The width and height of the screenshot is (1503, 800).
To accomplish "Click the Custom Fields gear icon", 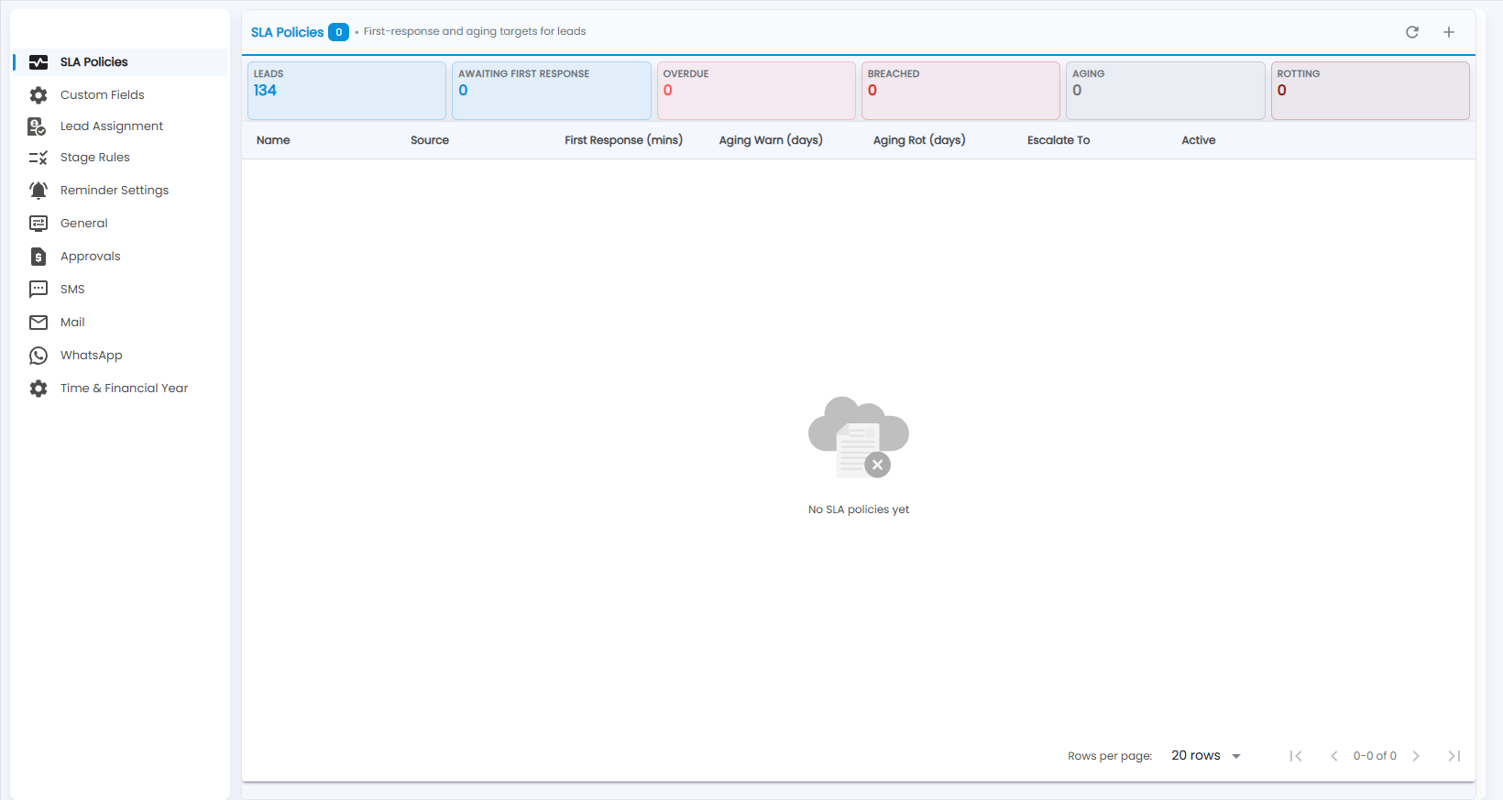I will 38,95.
